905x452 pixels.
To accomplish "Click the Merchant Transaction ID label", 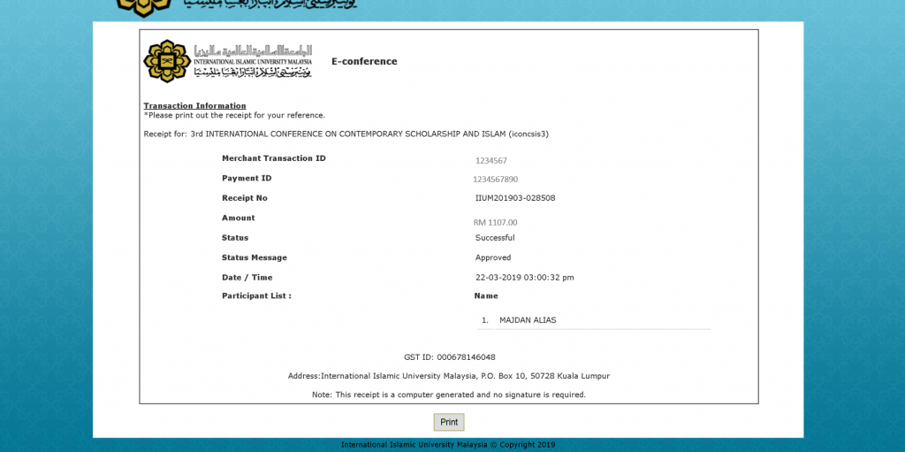I will coord(274,158).
